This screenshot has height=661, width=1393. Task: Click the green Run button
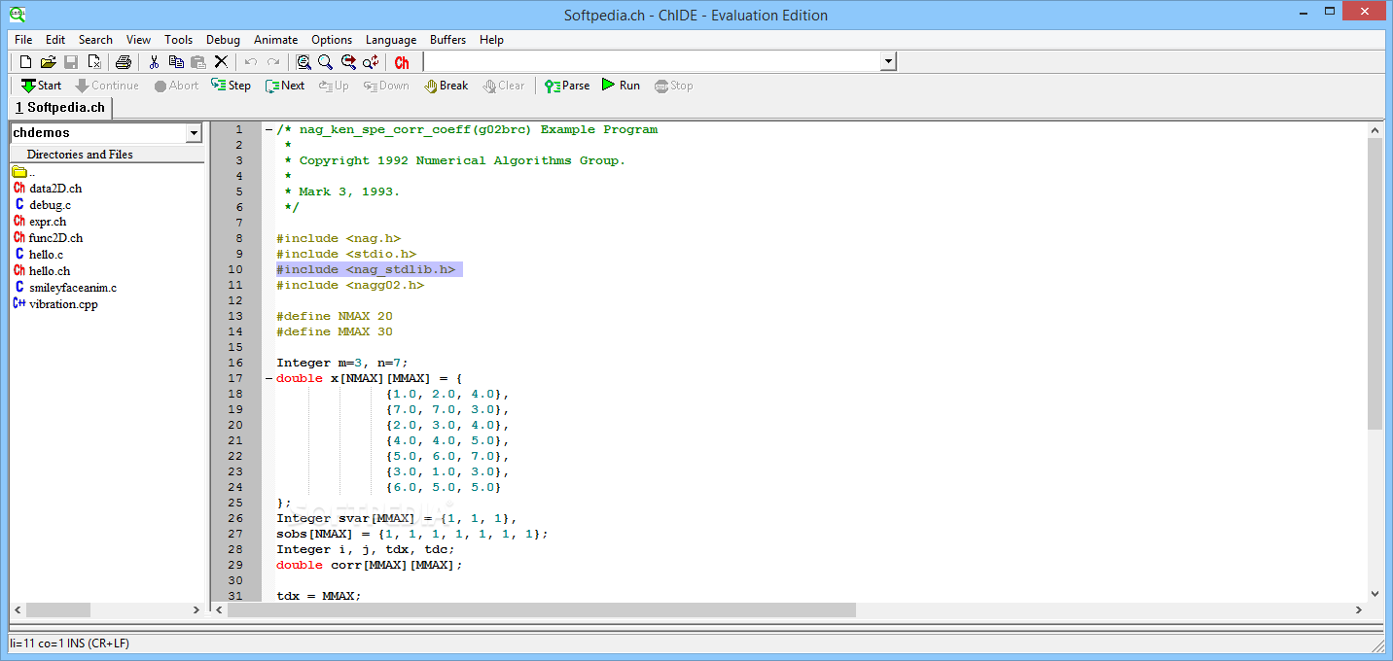[621, 86]
